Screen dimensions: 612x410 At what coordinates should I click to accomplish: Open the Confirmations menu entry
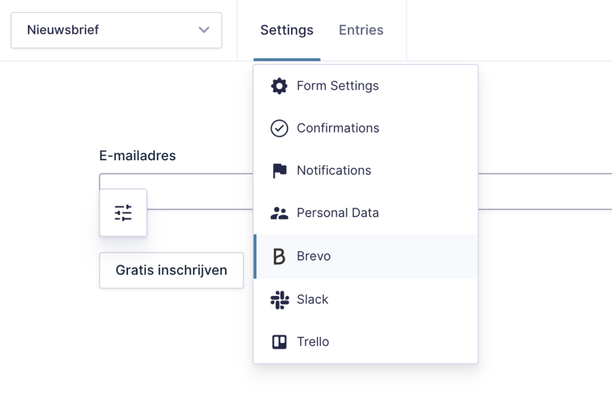coord(338,128)
